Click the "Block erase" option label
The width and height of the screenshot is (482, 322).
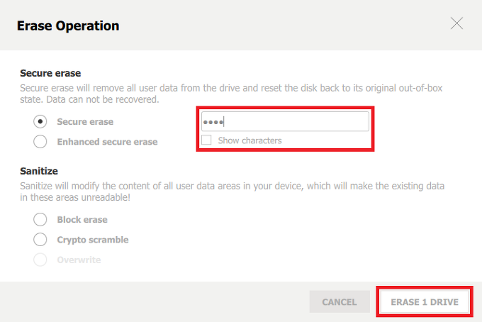pyautogui.click(x=82, y=220)
